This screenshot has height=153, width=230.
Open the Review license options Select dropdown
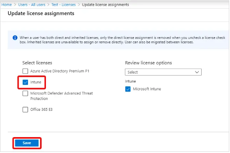click(163, 72)
